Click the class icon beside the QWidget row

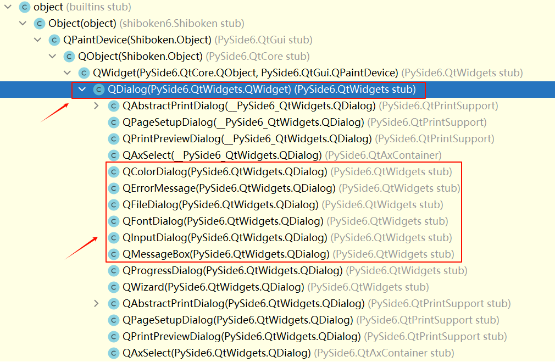(84, 73)
